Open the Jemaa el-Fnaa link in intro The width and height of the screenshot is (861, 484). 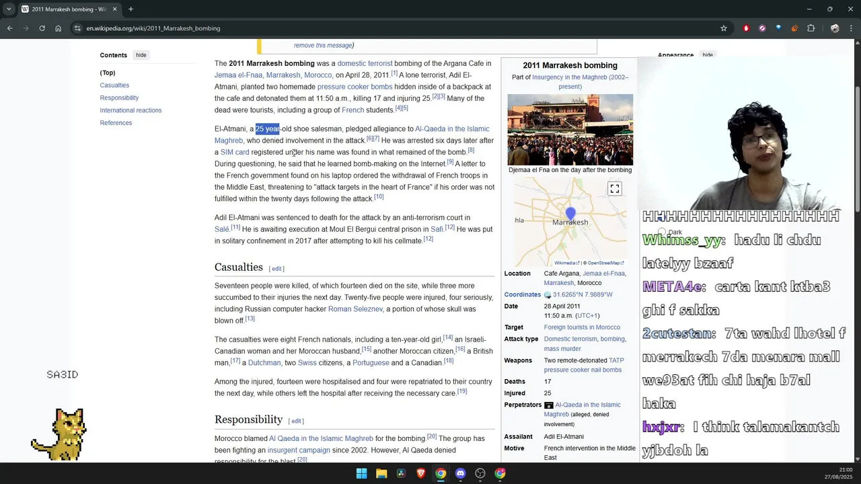point(238,75)
